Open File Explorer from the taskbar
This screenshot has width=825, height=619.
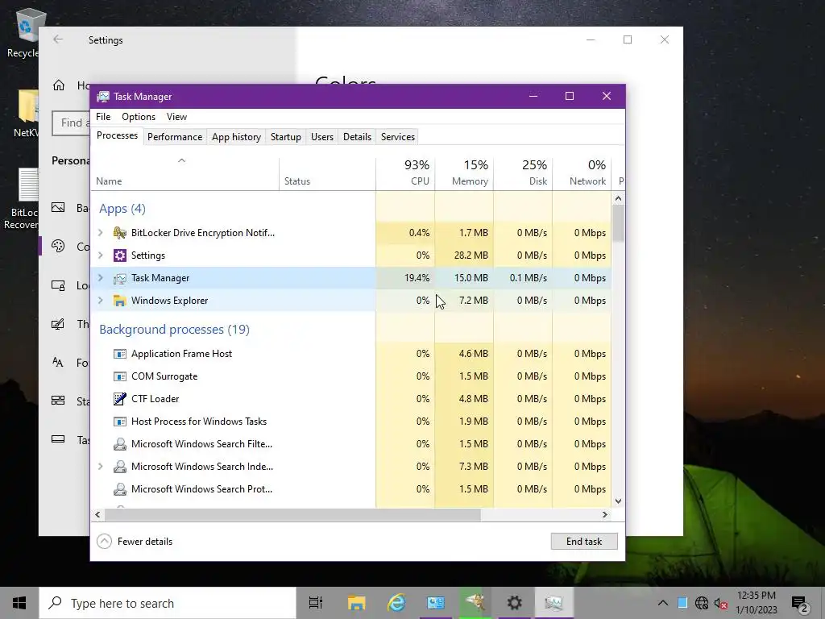pos(356,603)
